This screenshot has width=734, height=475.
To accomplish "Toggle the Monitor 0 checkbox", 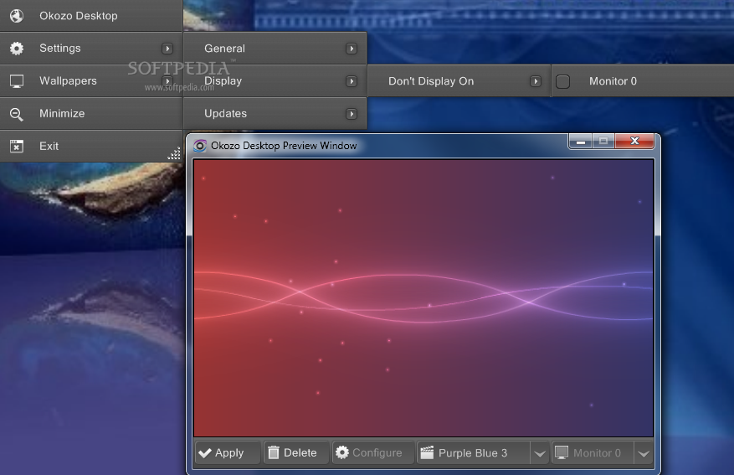I will tap(562, 81).
